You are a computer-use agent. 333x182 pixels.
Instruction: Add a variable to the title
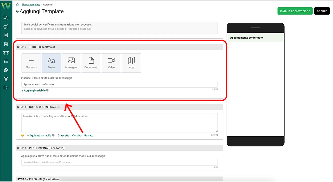[34, 90]
